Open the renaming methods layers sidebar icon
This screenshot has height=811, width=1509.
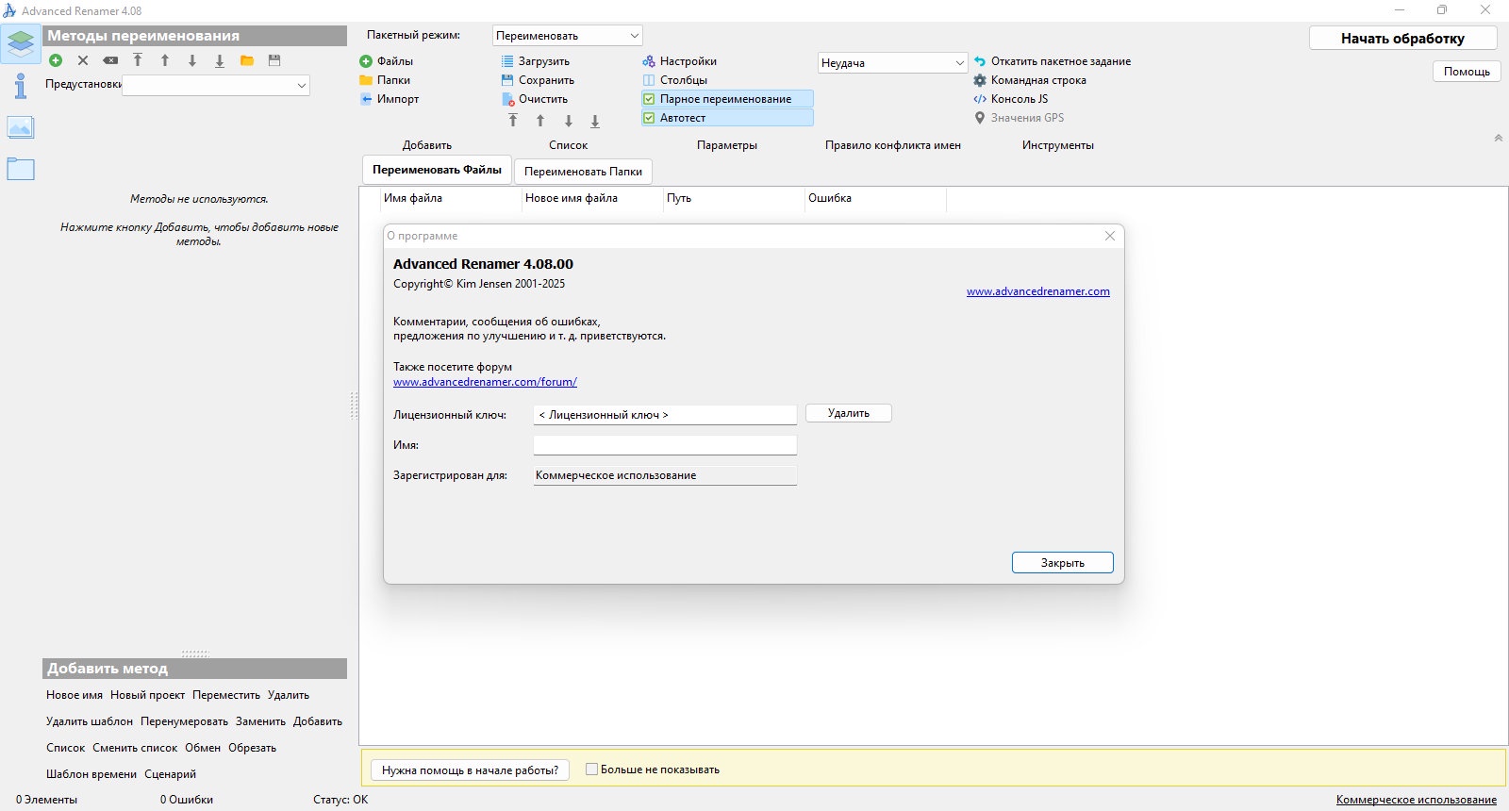click(x=21, y=43)
